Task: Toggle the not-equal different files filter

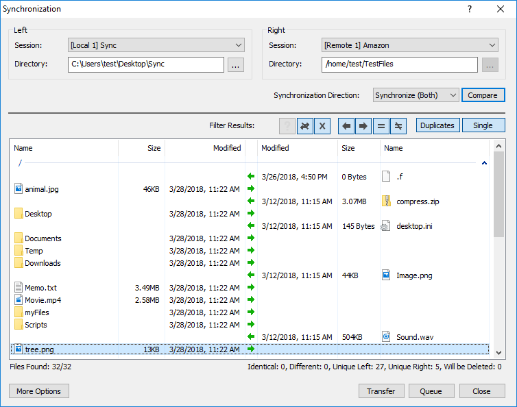Action: 398,126
